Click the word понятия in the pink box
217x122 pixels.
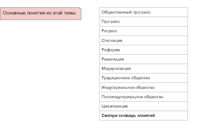[36, 13]
